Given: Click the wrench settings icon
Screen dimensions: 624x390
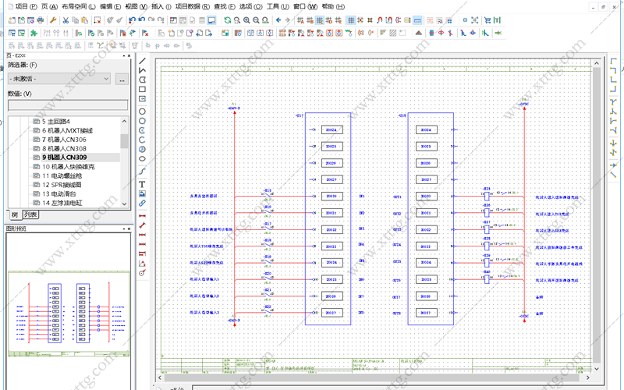Looking at the screenshot, I should tap(53, 20).
